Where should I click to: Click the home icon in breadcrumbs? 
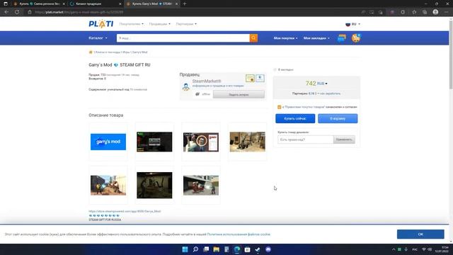coord(91,52)
